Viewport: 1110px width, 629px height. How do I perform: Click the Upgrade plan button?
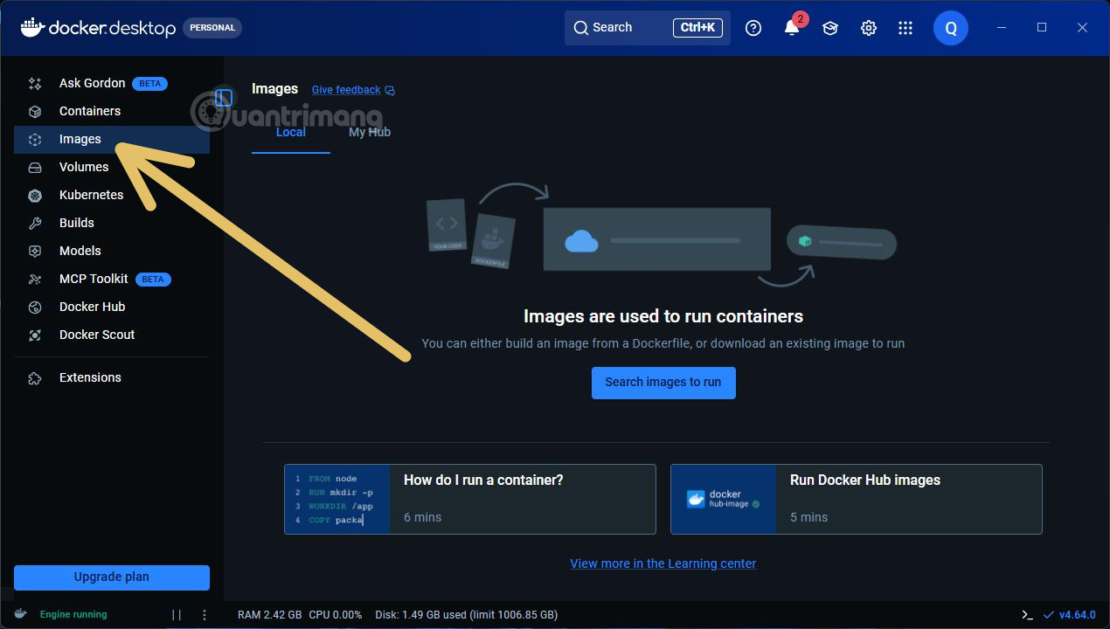[112, 577]
